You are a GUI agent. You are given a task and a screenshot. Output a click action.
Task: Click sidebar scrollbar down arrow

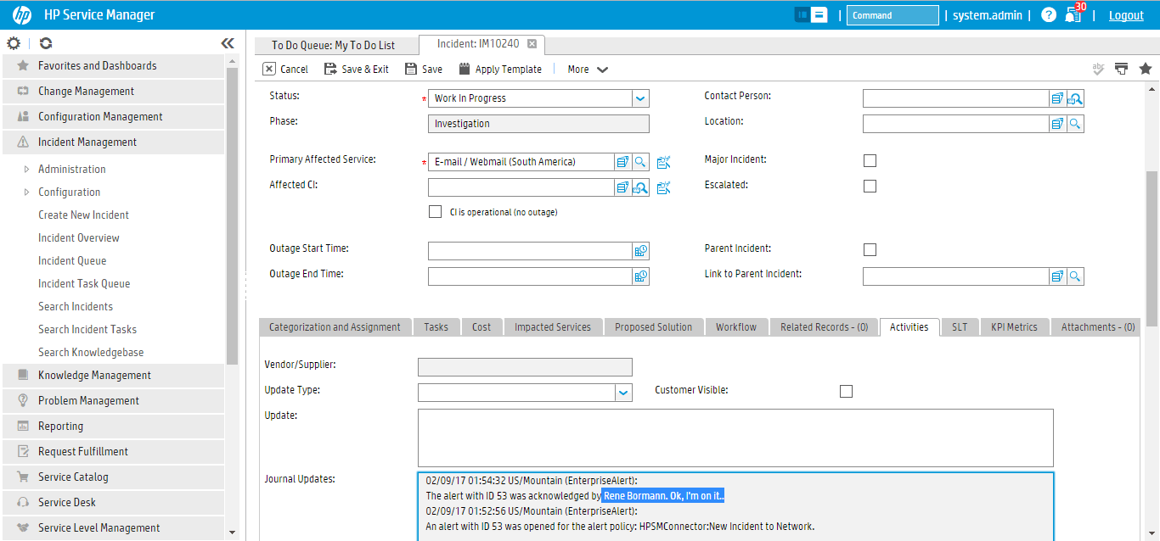(233, 533)
